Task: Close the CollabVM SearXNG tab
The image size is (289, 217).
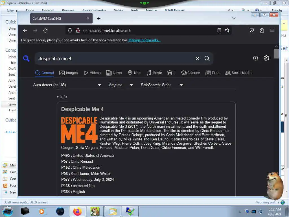Action: click(88, 18)
